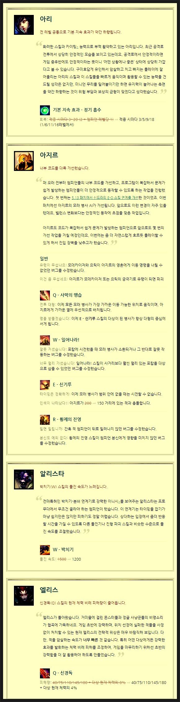
Task: Click the E - 신기루 skill icon
Action: tap(45, 385)
